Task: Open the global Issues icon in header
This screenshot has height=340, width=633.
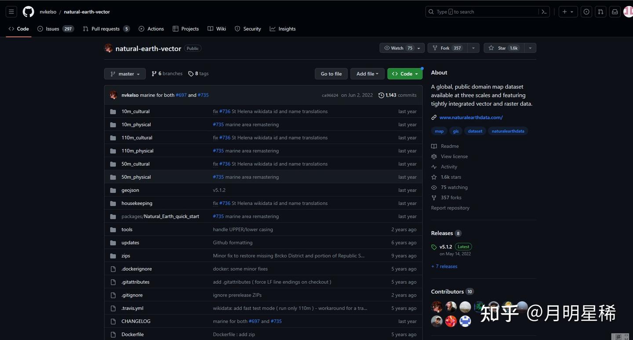Action: [x=586, y=12]
